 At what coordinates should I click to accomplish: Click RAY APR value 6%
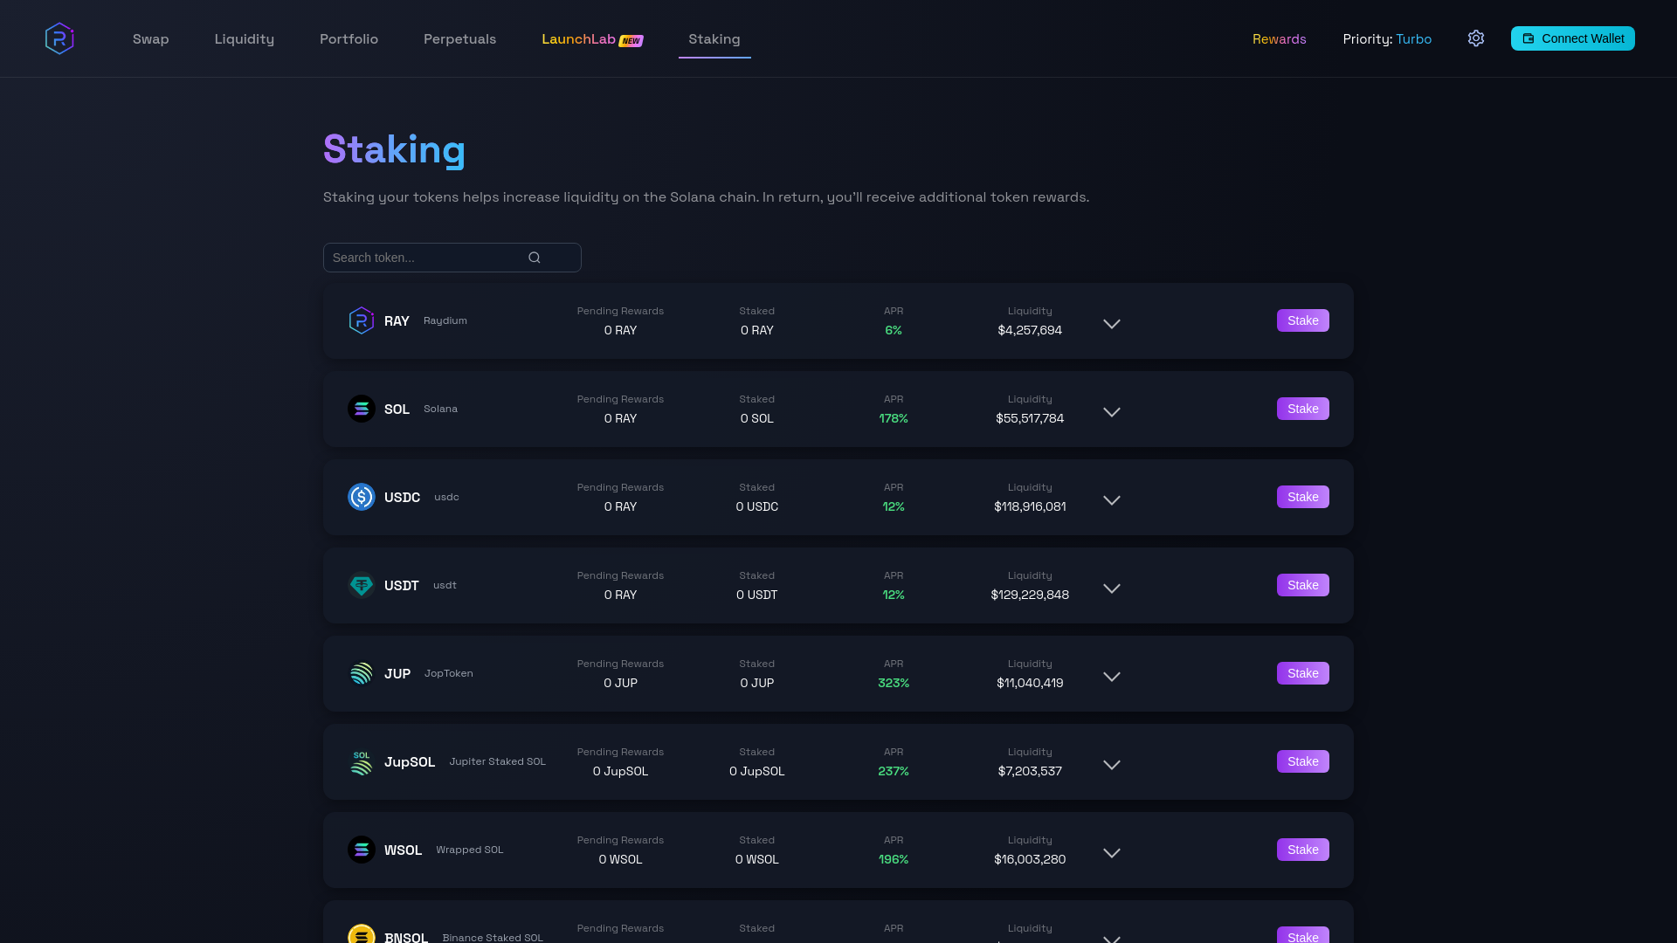pyautogui.click(x=894, y=330)
